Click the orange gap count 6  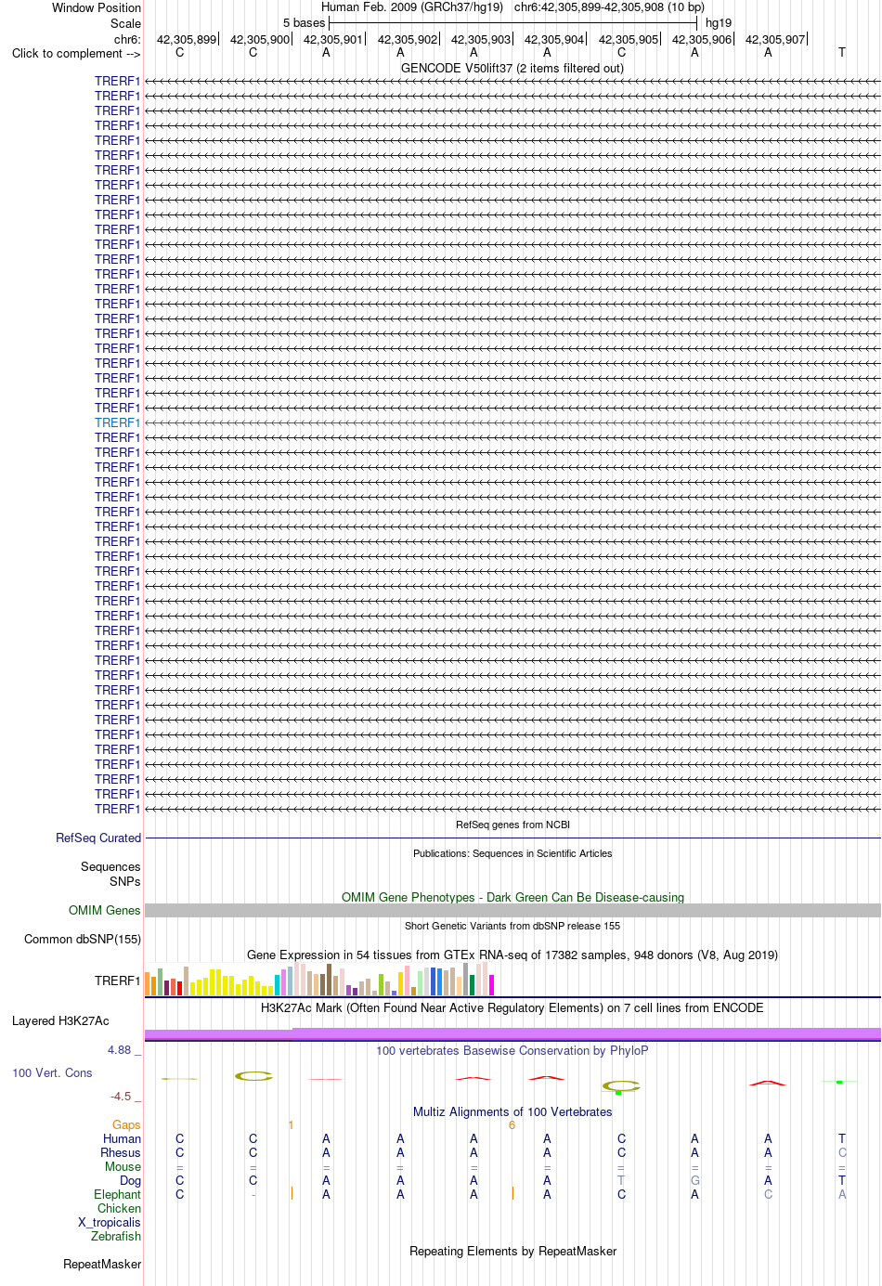pos(512,1125)
